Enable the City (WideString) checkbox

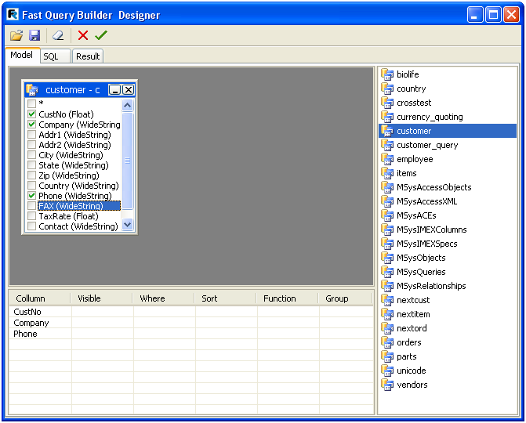(x=31, y=155)
